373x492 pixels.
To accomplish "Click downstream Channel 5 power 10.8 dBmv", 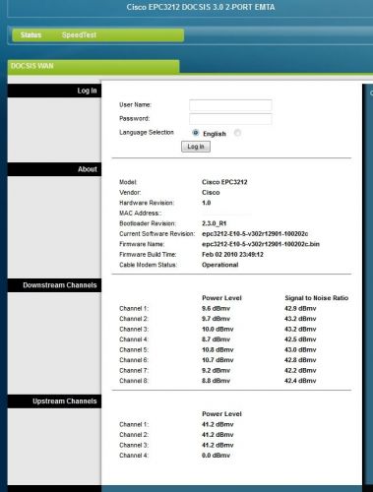I will [218, 350].
